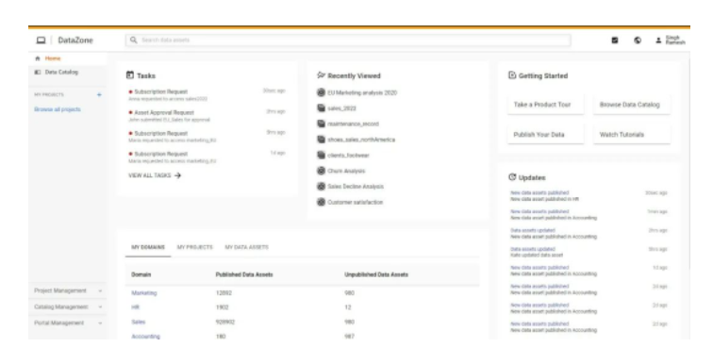Viewport: 713px width, 364px height.
Task: Click the Recently Viewed heading icon
Action: click(321, 75)
